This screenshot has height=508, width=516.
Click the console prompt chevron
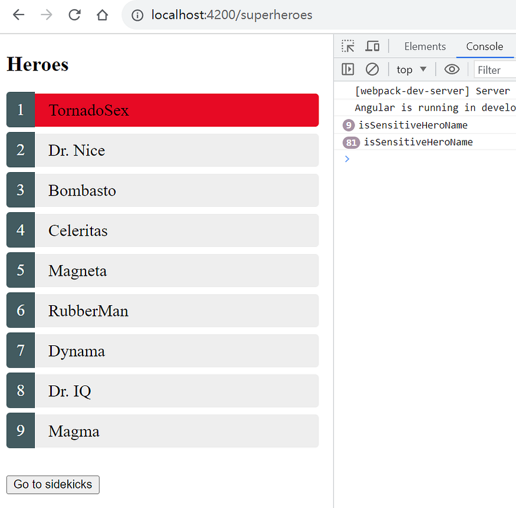point(347,159)
